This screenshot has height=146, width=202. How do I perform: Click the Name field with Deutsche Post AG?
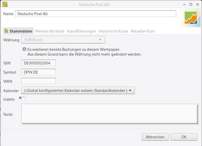95,14
